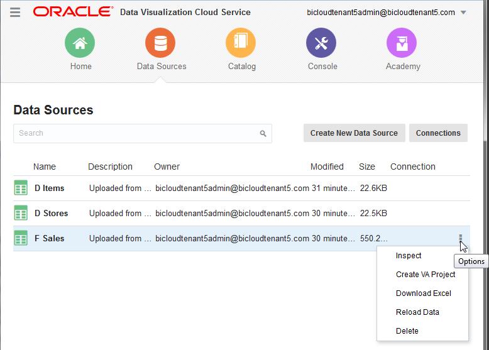Click the 31 minute… modified value

click(333, 189)
